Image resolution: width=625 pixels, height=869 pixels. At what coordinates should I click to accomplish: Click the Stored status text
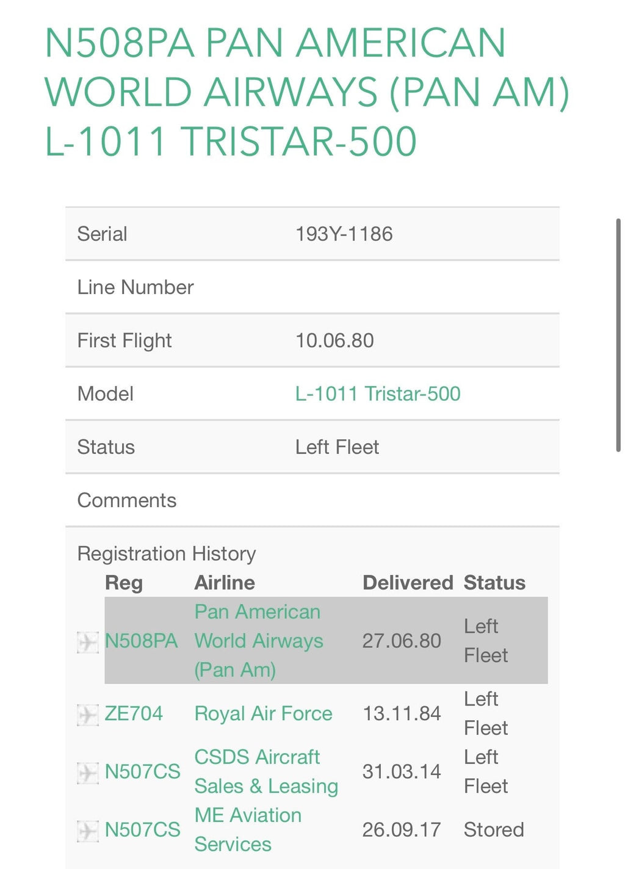click(x=493, y=829)
